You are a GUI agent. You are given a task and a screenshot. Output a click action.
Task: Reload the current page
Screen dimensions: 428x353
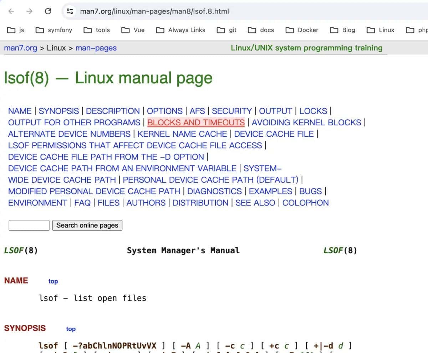(x=48, y=11)
